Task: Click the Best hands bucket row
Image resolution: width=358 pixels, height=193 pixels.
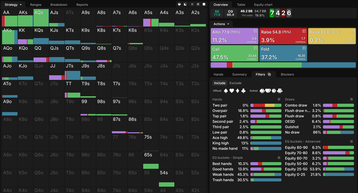Action: (x=247, y=164)
